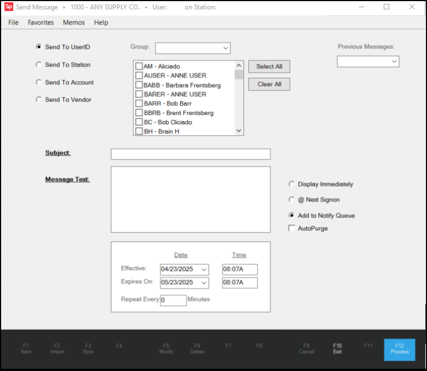Image resolution: width=427 pixels, height=371 pixels.
Task: Click the user list scrollbar thumb
Action: [x=239, y=75]
